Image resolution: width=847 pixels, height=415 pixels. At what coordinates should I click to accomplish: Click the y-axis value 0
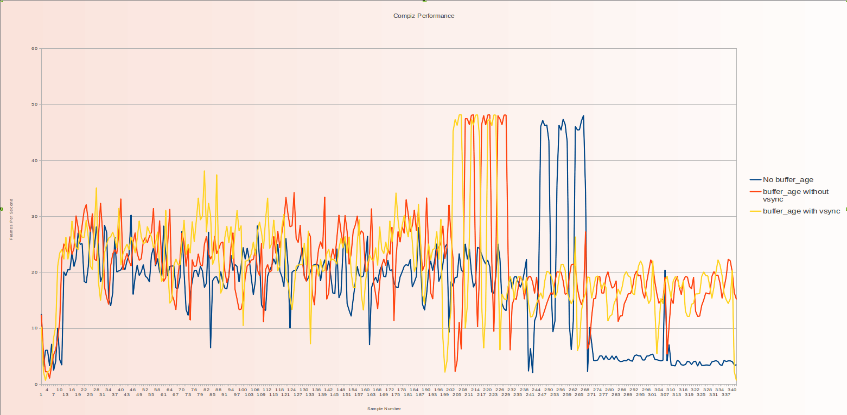[x=36, y=384]
